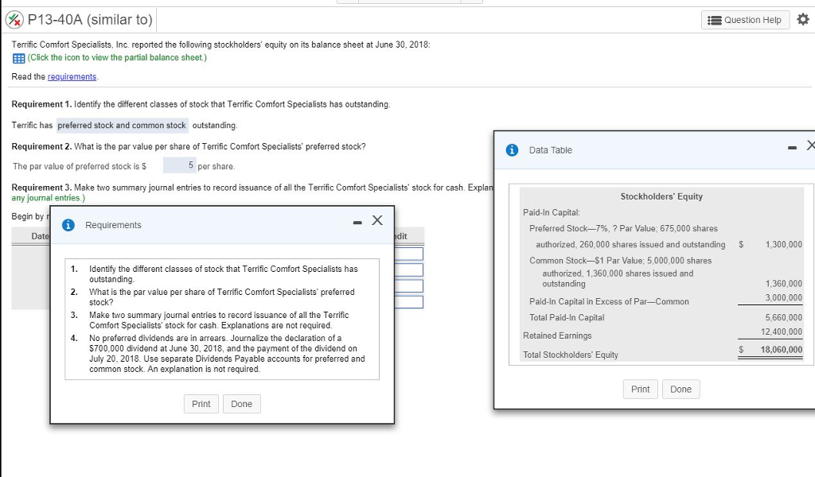This screenshot has width=815, height=477.
Task: Print the Data Table
Action: (x=641, y=390)
